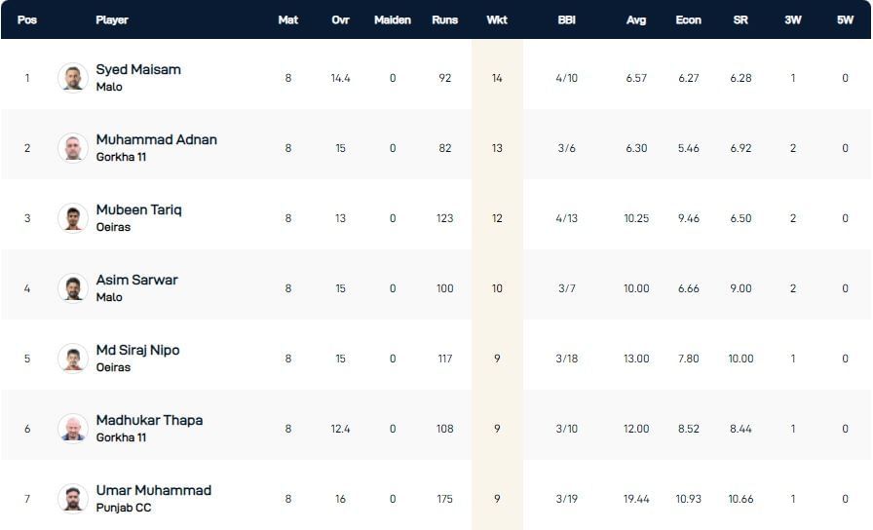The image size is (873, 530).
Task: Sort table by Wkt column header
Action: click(x=497, y=19)
